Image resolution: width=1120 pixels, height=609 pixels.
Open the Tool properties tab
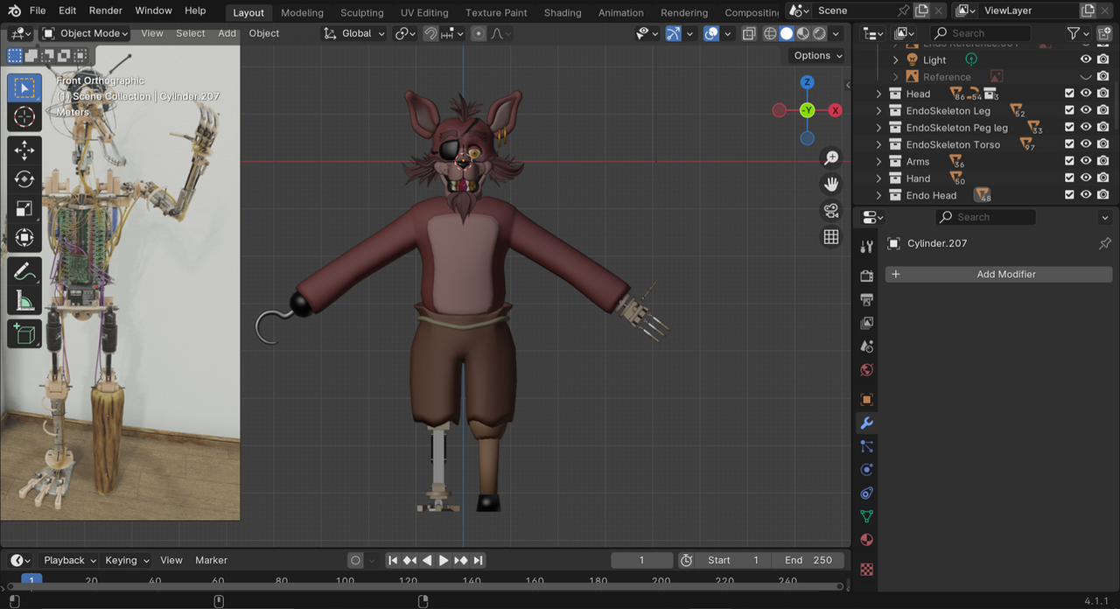point(866,247)
